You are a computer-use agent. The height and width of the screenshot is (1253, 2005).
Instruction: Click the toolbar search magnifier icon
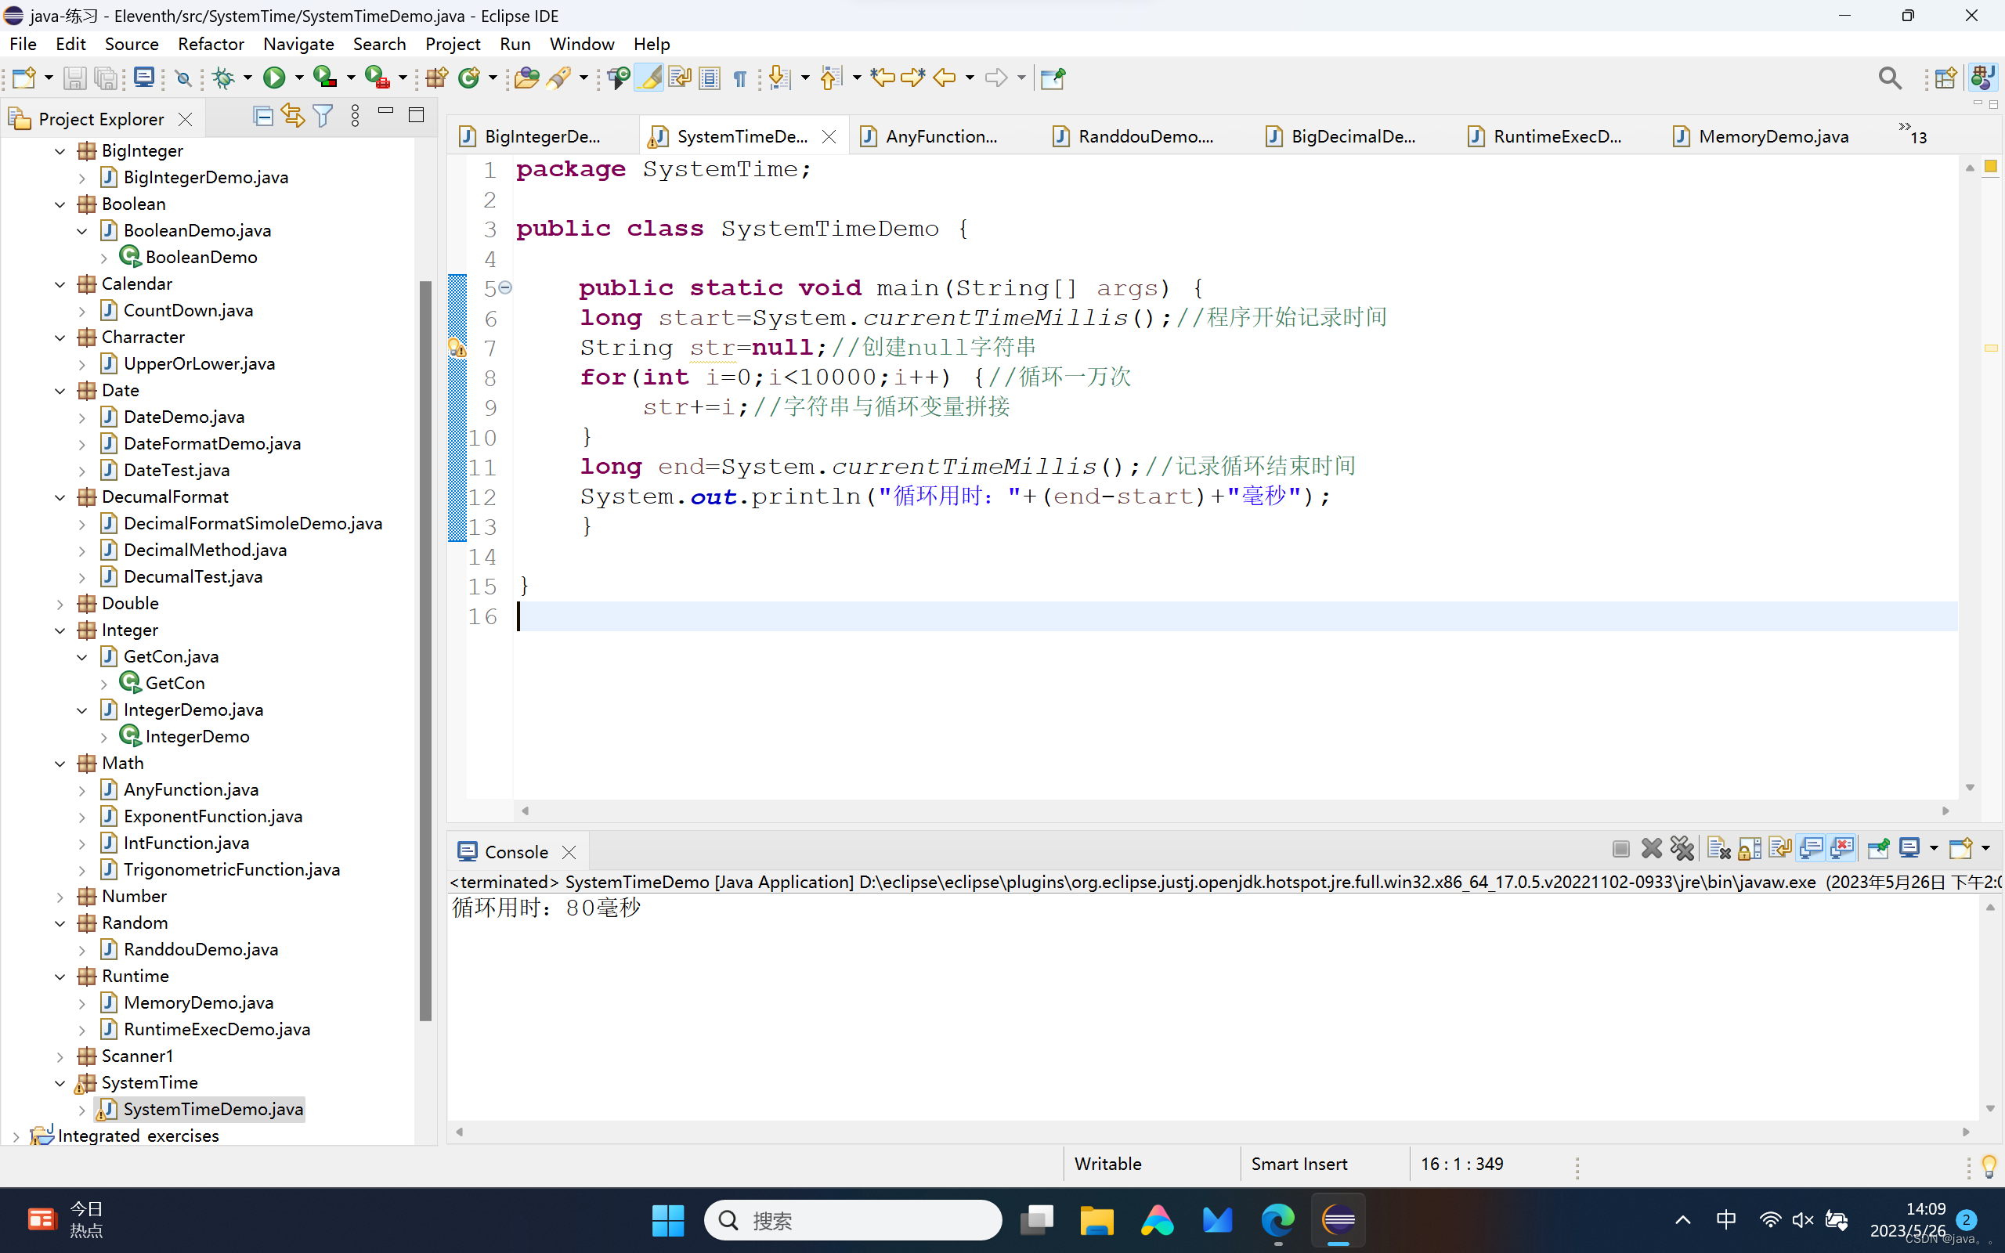coord(1889,78)
